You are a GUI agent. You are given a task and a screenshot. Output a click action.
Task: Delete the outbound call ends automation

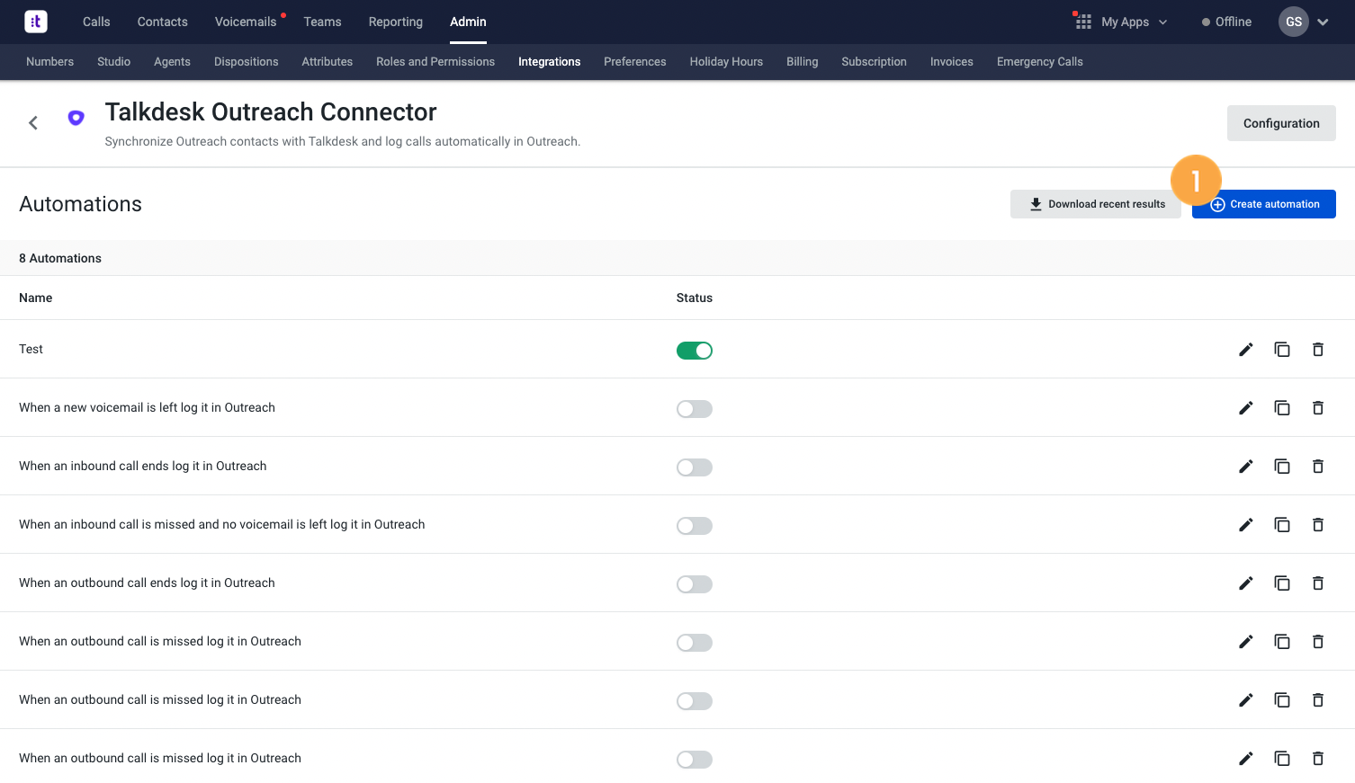1318,583
